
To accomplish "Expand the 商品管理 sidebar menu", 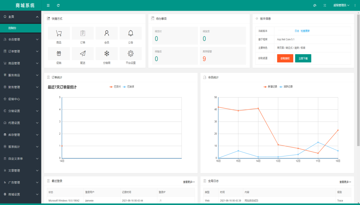I will click(21, 63).
